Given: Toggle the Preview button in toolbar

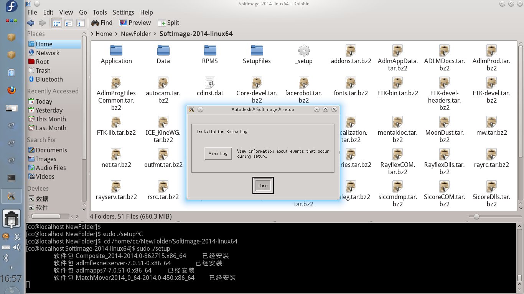Looking at the screenshot, I should tap(135, 23).
